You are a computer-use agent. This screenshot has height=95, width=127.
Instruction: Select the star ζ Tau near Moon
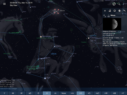64,14
